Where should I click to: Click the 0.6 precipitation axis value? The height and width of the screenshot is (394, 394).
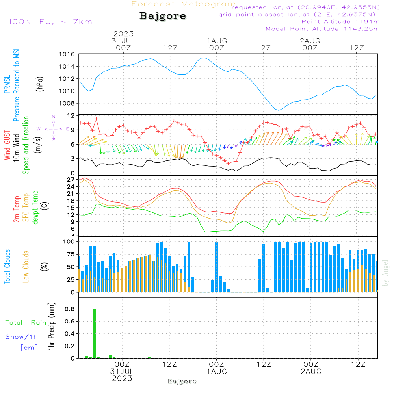70,322
